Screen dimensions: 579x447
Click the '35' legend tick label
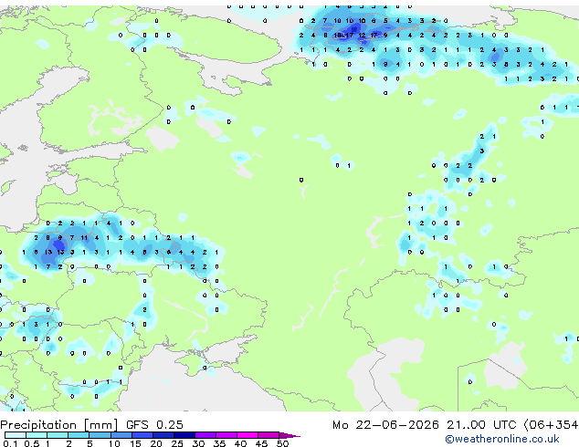(219, 443)
